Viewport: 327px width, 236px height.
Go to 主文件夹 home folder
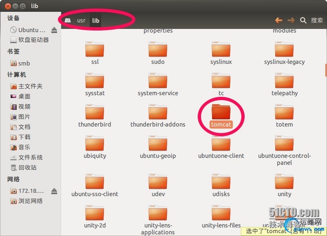click(26, 86)
